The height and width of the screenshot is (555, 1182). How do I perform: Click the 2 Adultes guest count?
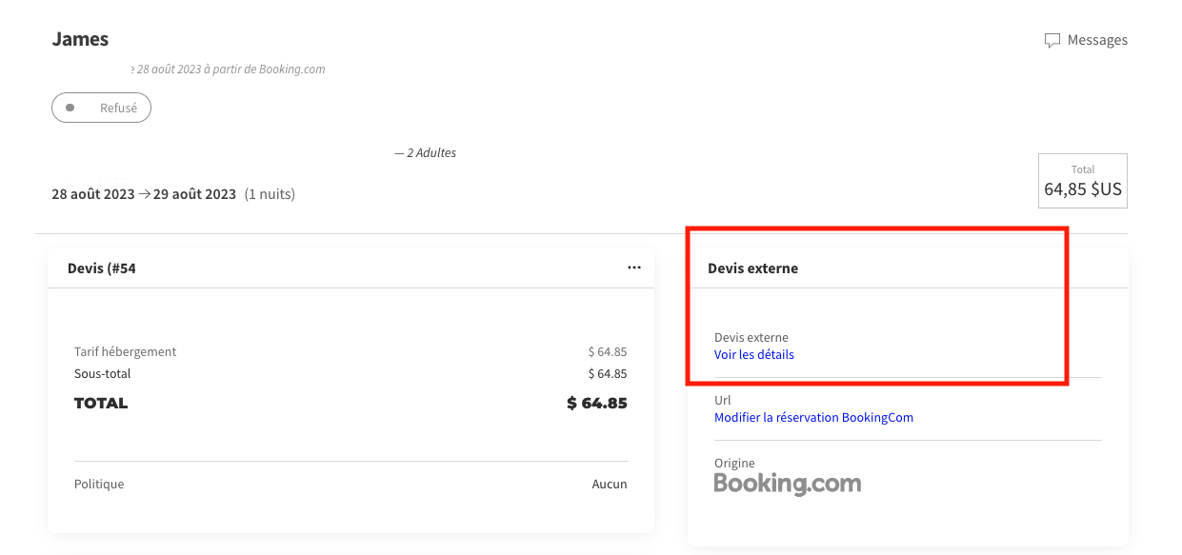(x=431, y=153)
